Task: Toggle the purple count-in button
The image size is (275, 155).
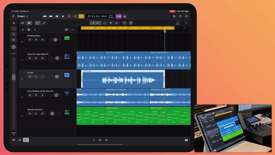Action: [119, 16]
